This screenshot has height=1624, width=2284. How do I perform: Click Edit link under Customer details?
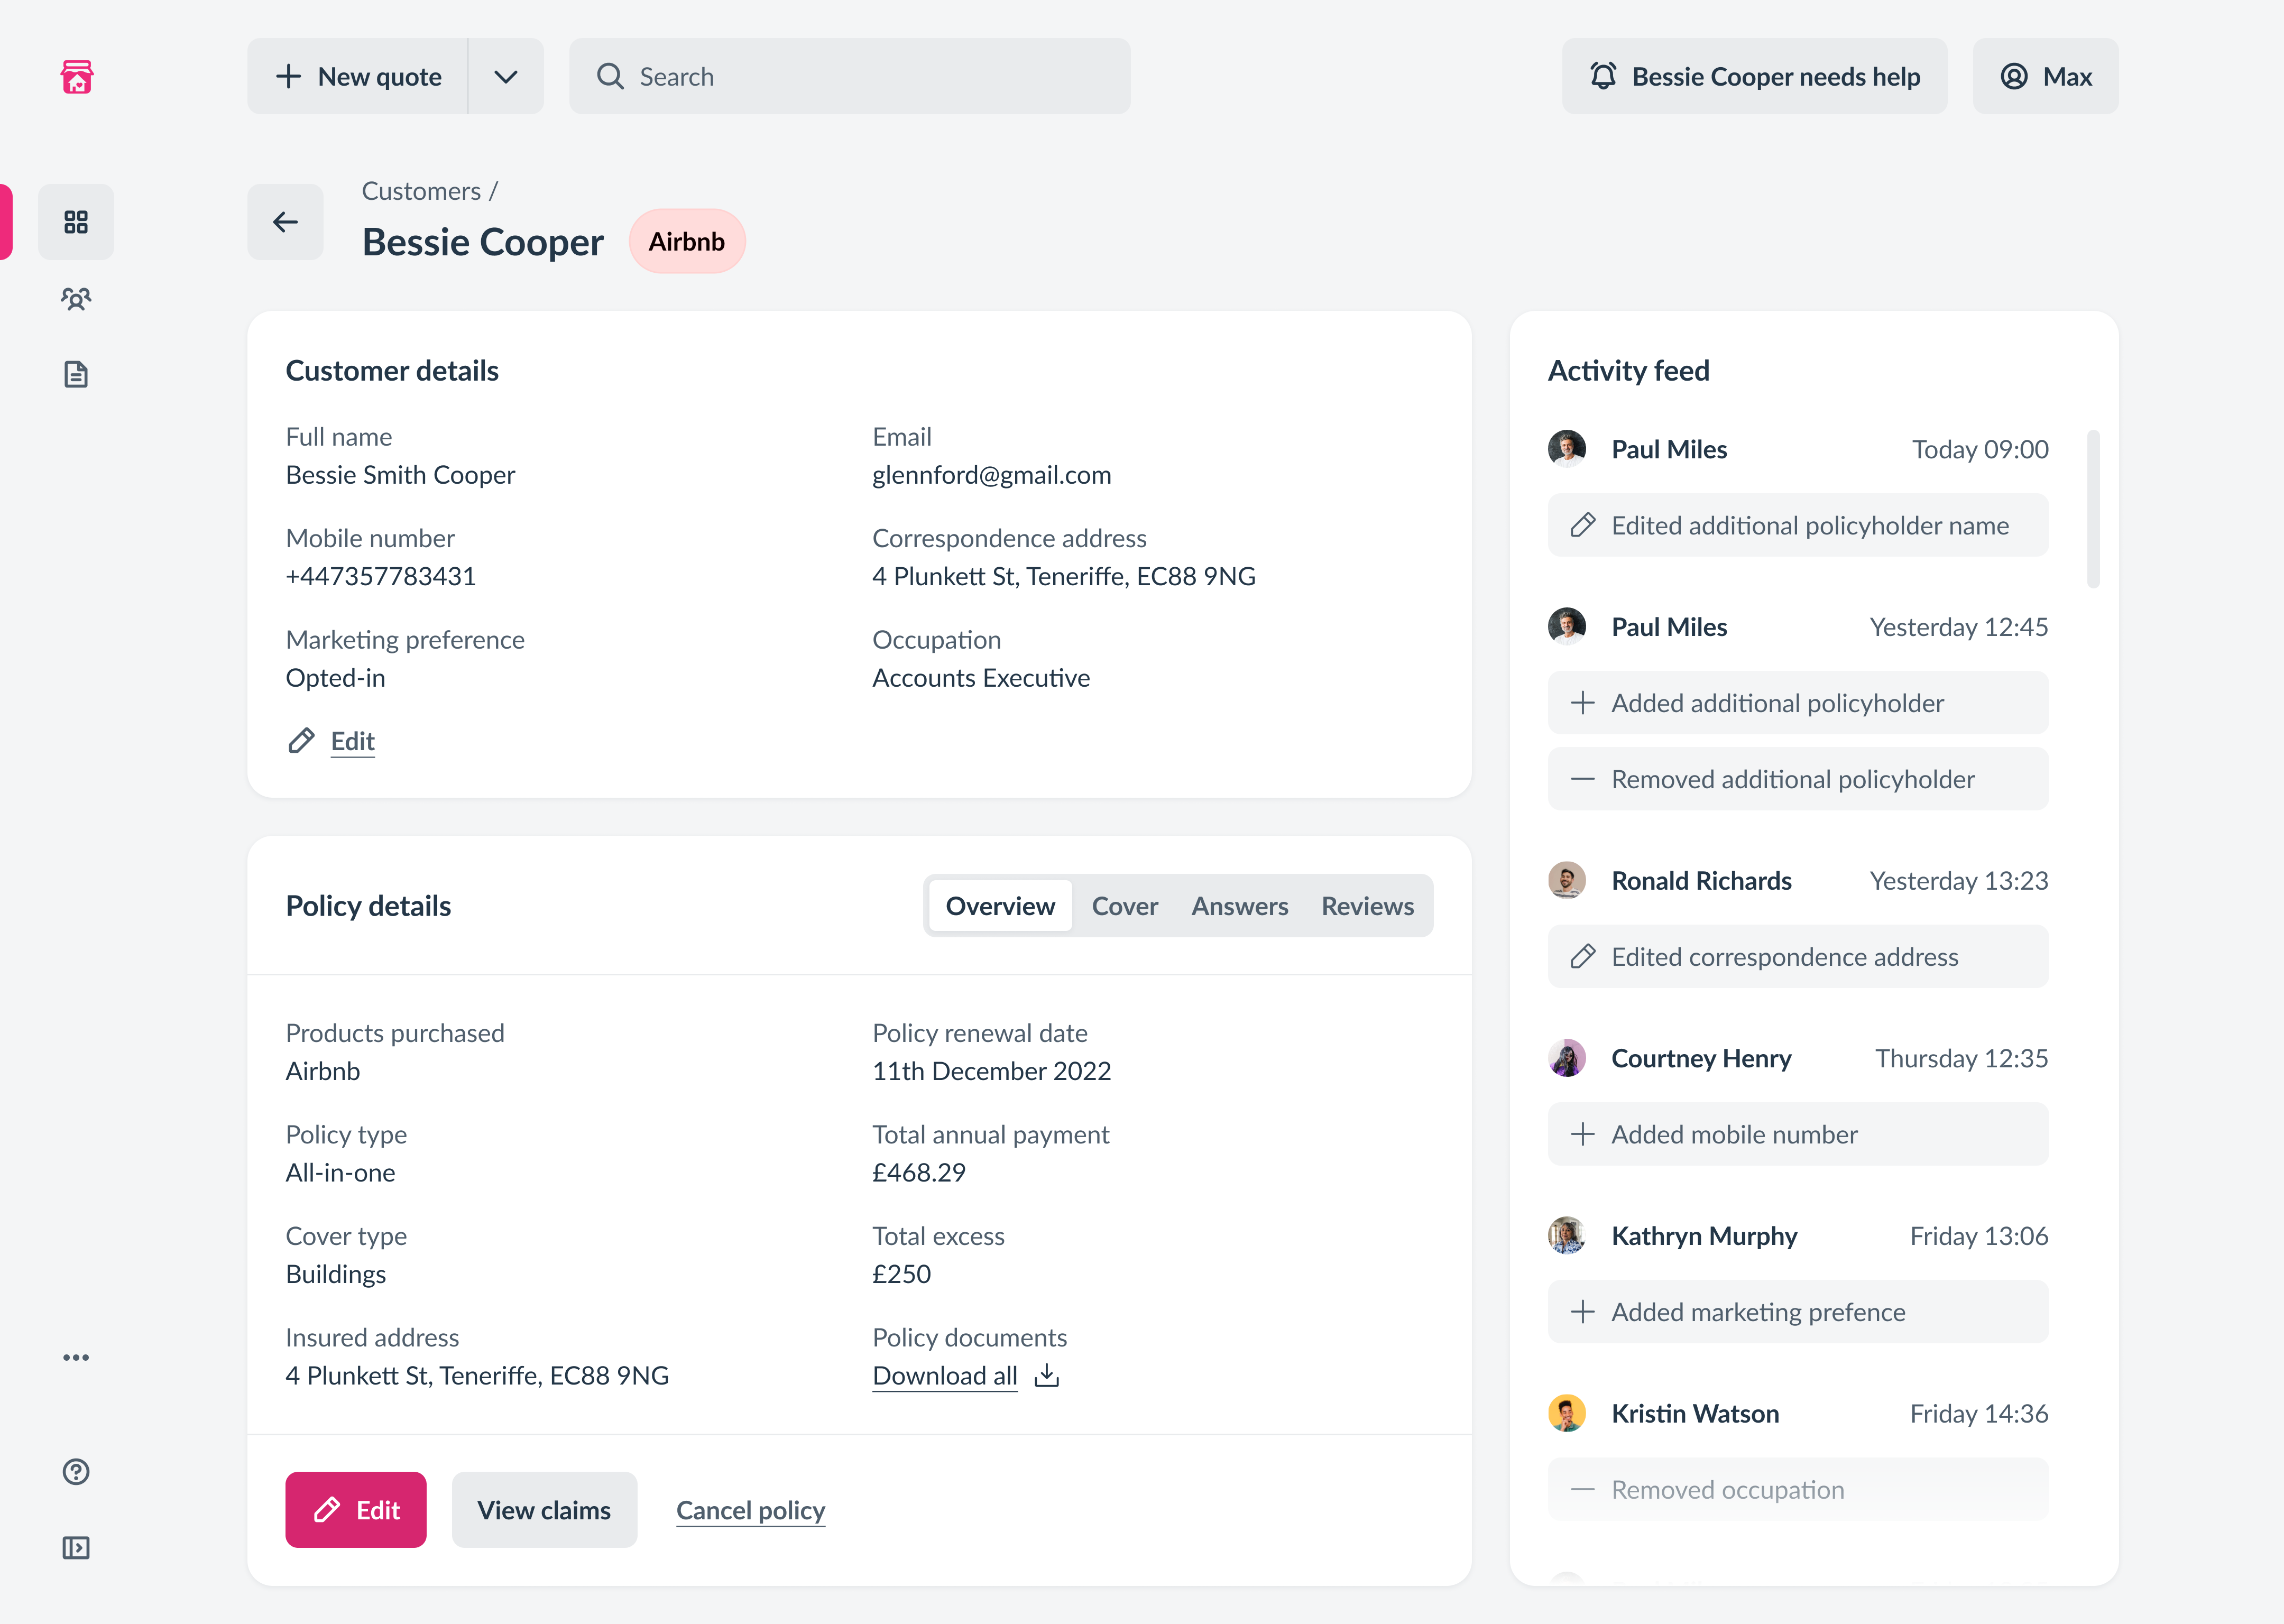pyautogui.click(x=352, y=741)
